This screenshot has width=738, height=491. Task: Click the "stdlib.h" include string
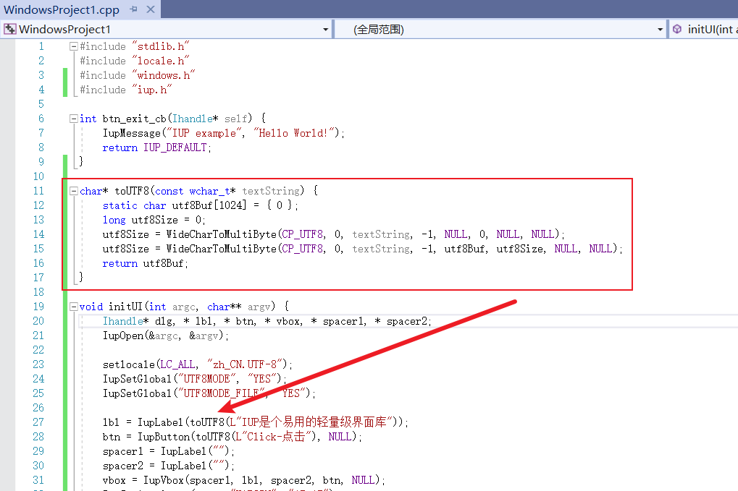coord(161,46)
